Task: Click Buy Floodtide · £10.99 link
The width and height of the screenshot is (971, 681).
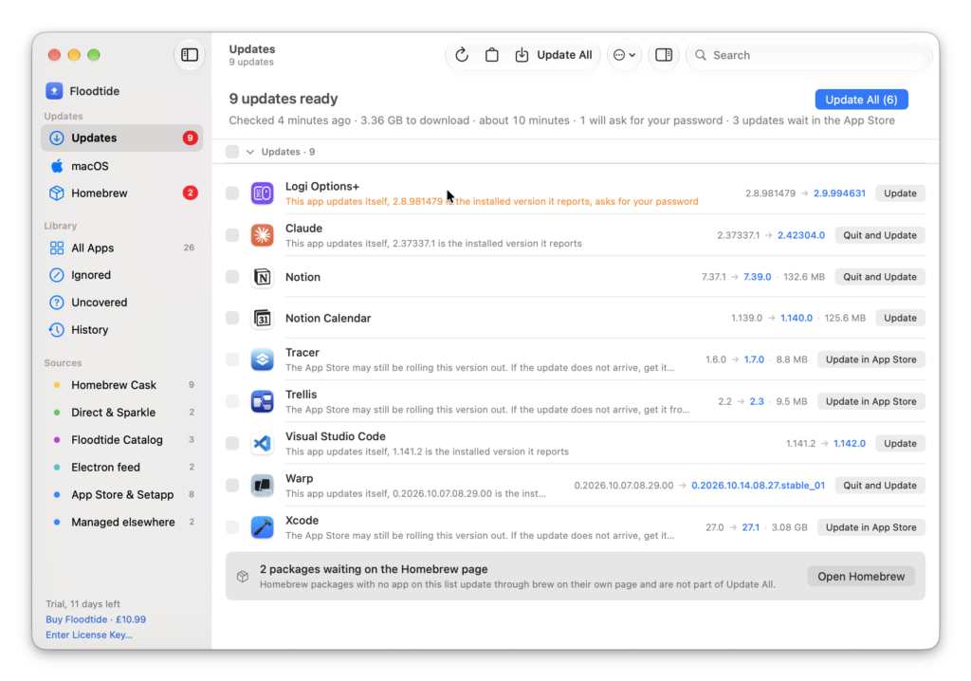Action: (96, 619)
